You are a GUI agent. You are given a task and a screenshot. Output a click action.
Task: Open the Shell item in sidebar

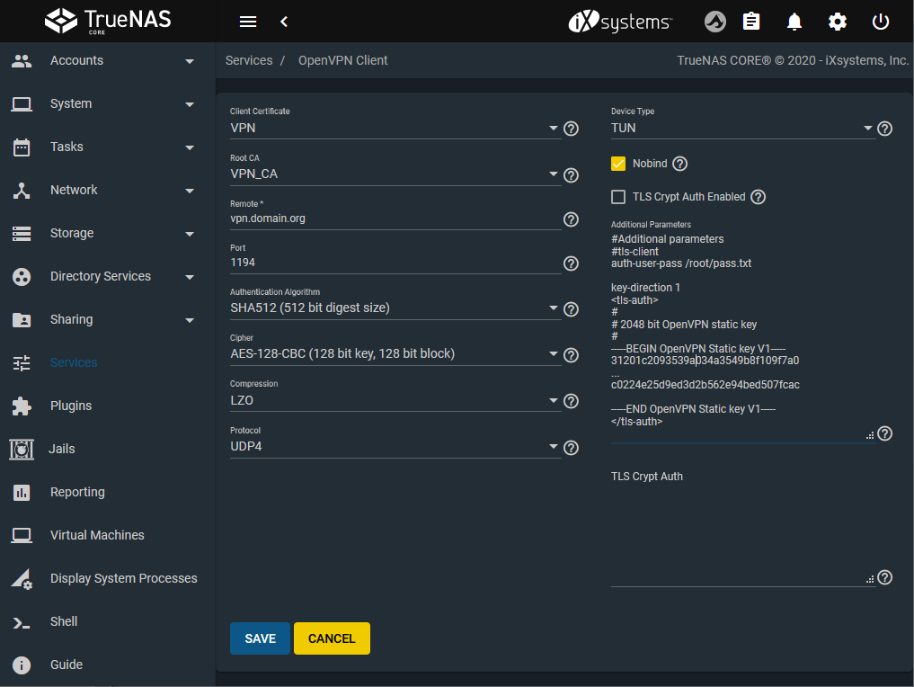click(x=64, y=621)
